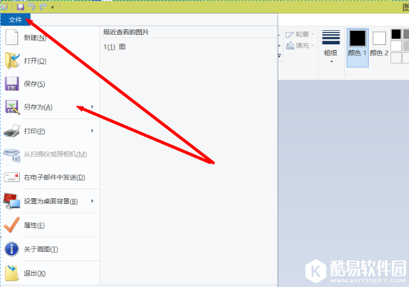Expand the 打印(P) submenu arrow
This screenshot has height=287, width=409.
(x=93, y=130)
